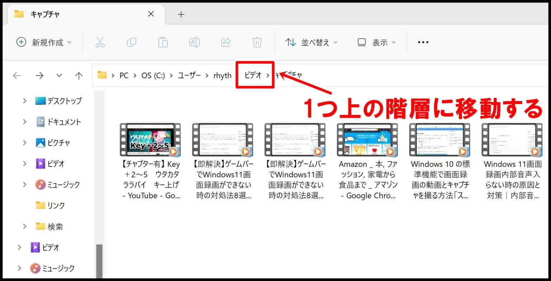The height and width of the screenshot is (281, 551).
Task: Open the rhyth folder from the breadcrumb
Action: [222, 75]
